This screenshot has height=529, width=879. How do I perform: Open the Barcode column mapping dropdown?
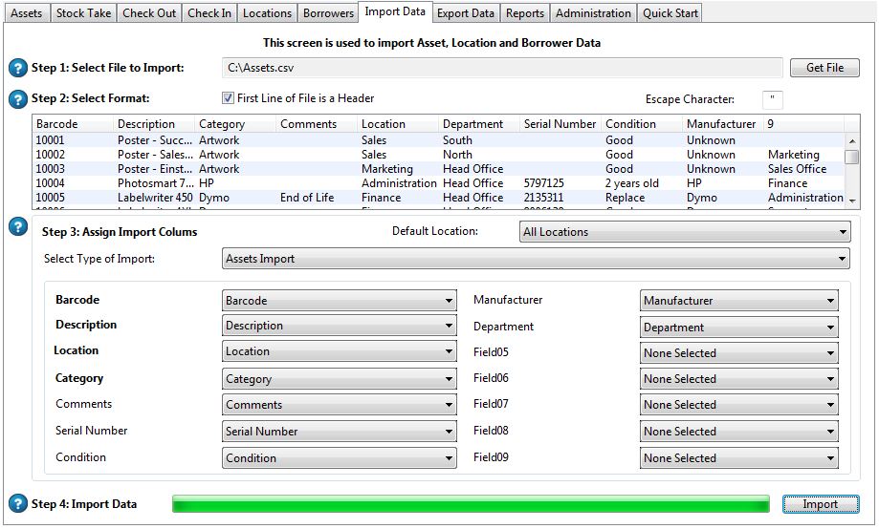[339, 301]
